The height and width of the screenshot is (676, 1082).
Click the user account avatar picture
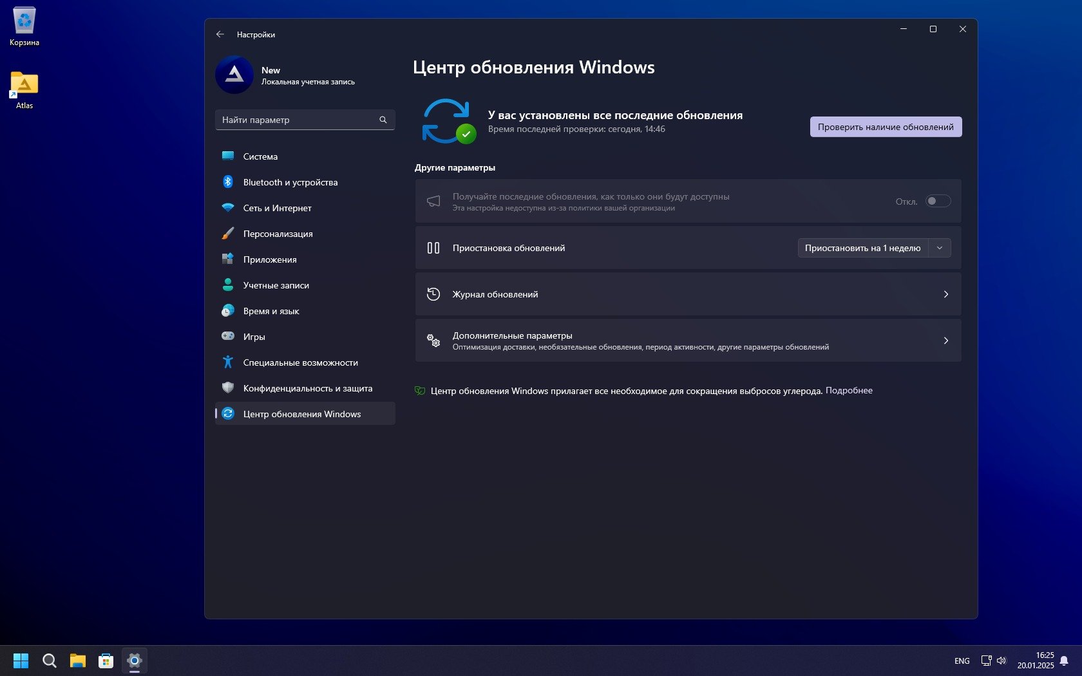(x=234, y=75)
